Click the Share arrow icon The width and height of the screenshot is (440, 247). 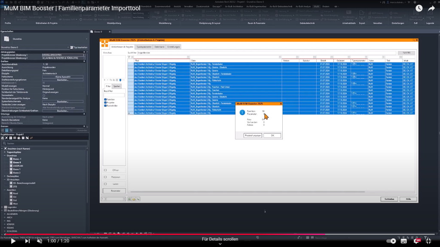[x=431, y=9]
